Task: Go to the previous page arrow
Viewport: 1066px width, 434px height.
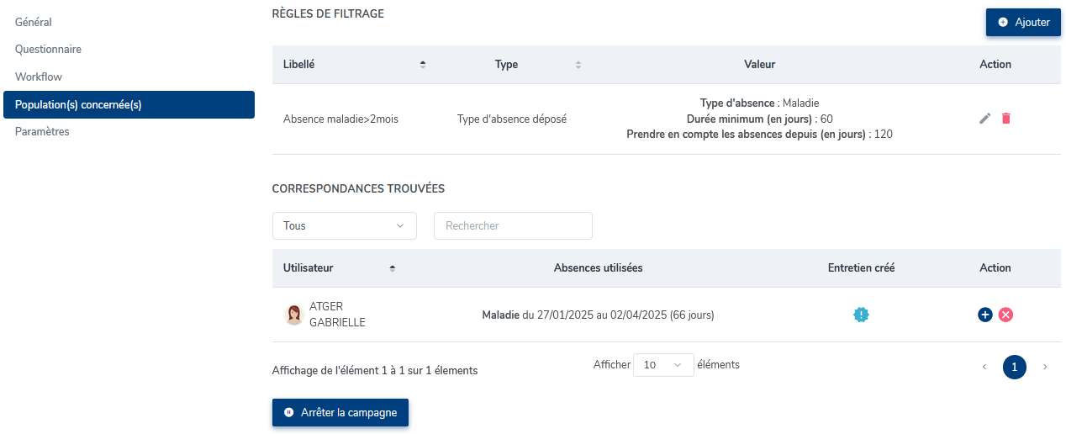Action: pyautogui.click(x=984, y=367)
